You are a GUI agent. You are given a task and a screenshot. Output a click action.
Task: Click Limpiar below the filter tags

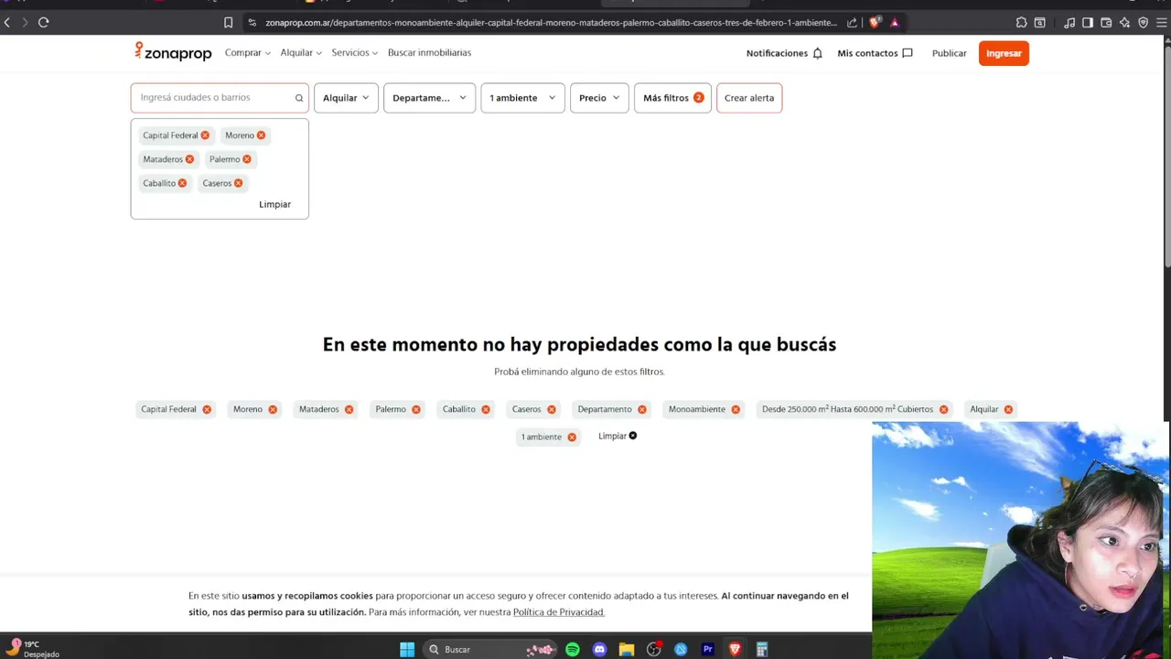[618, 436]
